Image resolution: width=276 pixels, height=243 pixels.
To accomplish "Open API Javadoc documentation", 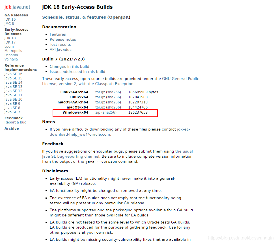I will (x=61, y=49).
